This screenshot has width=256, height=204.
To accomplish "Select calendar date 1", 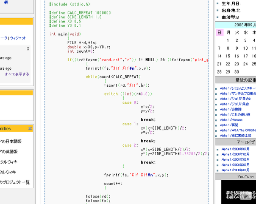I will pyautogui.click(x=228, y=40).
